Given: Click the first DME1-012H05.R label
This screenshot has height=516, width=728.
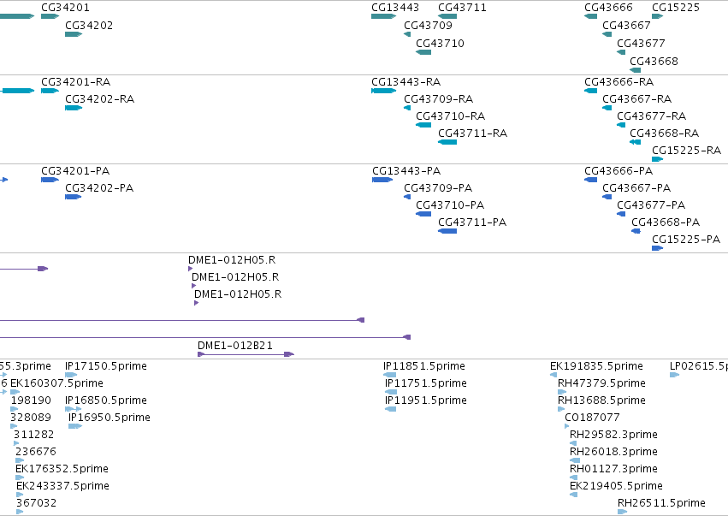Looking at the screenshot, I should (x=232, y=259).
